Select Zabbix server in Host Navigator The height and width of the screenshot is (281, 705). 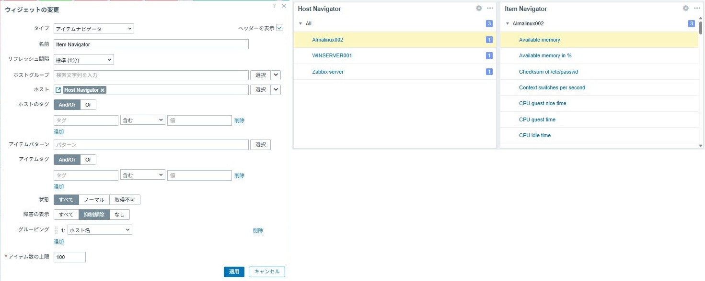tap(327, 72)
